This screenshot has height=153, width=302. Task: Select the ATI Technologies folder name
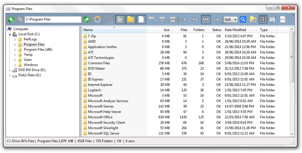[x=101, y=58]
